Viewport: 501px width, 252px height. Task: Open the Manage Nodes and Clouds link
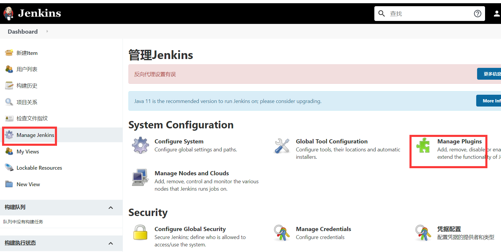(x=192, y=173)
